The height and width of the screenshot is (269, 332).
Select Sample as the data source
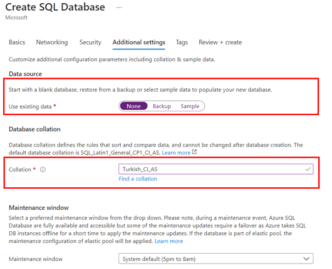190,106
